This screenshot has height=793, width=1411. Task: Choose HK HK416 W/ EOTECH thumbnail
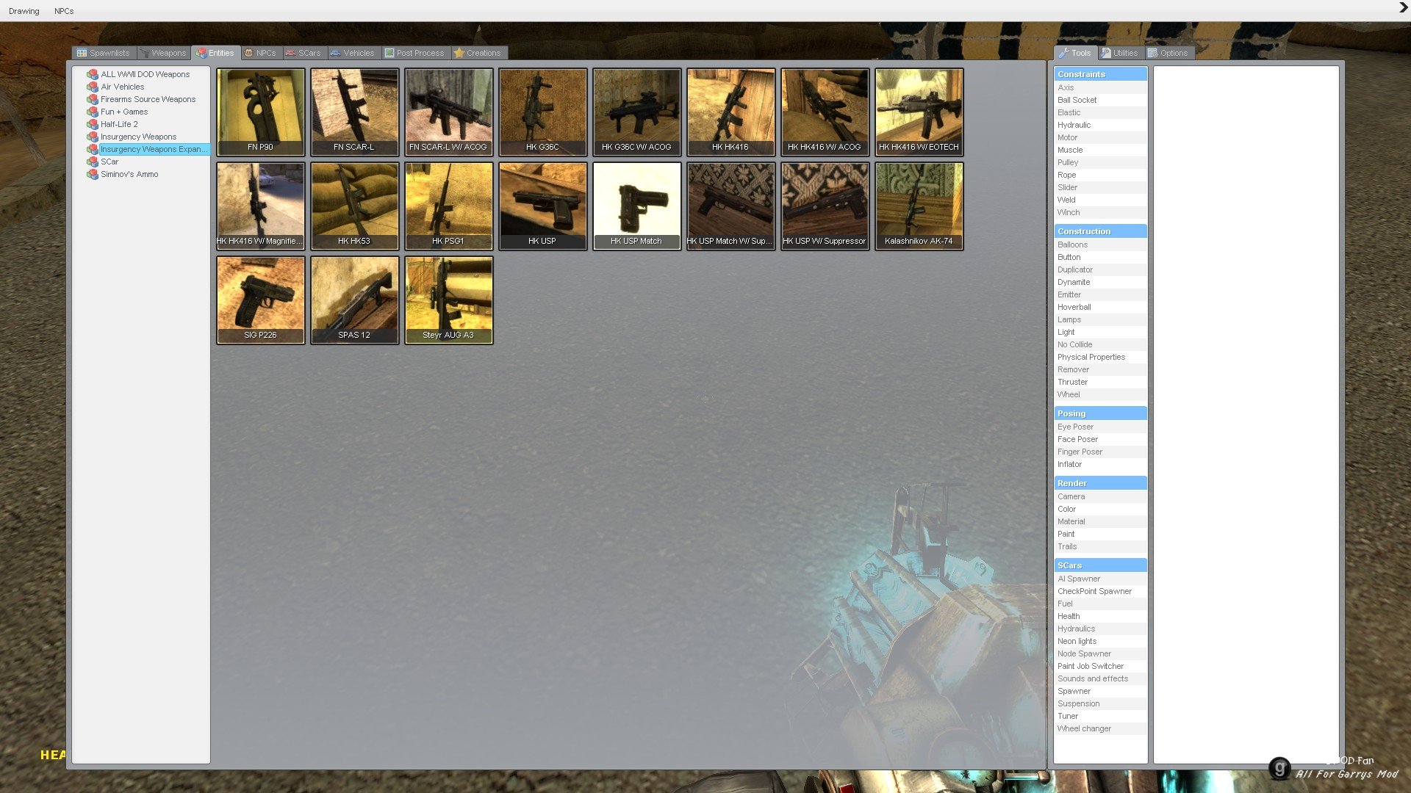pos(919,112)
